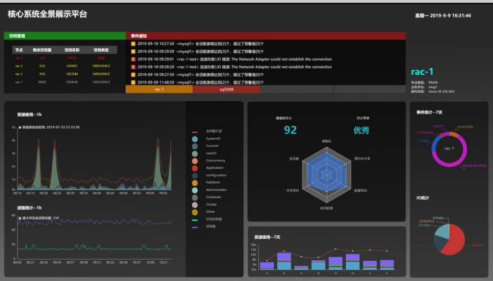The width and height of the screenshot is (493, 281).
Task: Click the UserIO legend circle
Action: tap(195, 153)
